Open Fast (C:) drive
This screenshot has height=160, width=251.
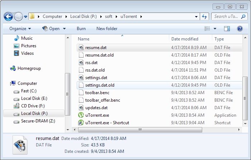click(29, 91)
